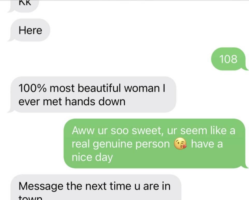The height and width of the screenshot is (200, 249).
Task: Tap the cut-off word "town" at the bottom
Action: pyautogui.click(x=31, y=198)
